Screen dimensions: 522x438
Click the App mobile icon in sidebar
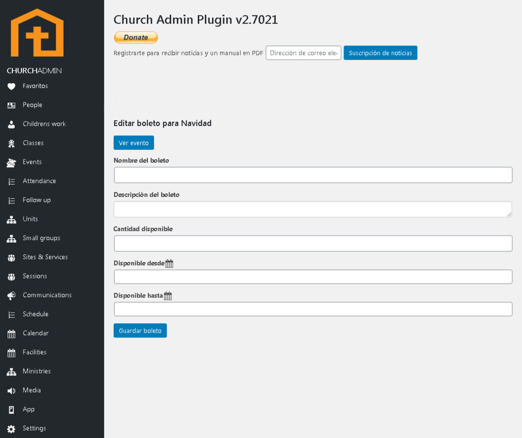11,409
